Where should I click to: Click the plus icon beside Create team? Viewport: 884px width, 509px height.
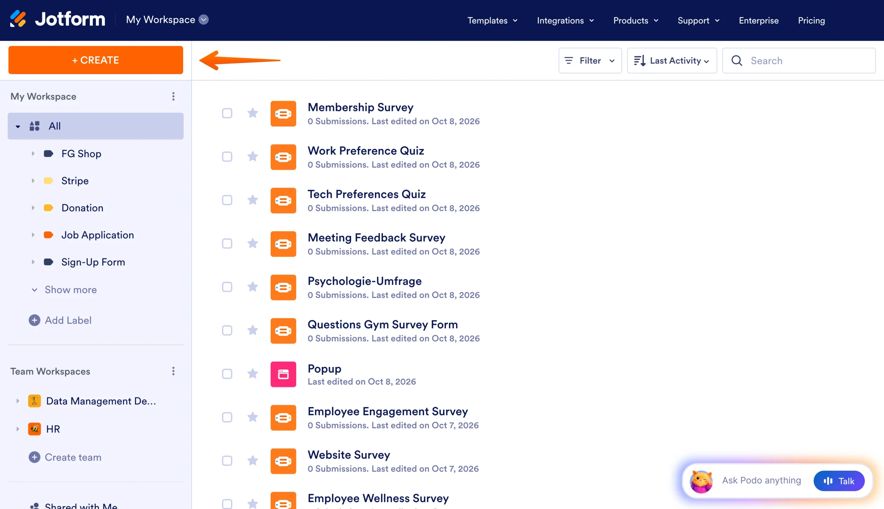tap(34, 457)
